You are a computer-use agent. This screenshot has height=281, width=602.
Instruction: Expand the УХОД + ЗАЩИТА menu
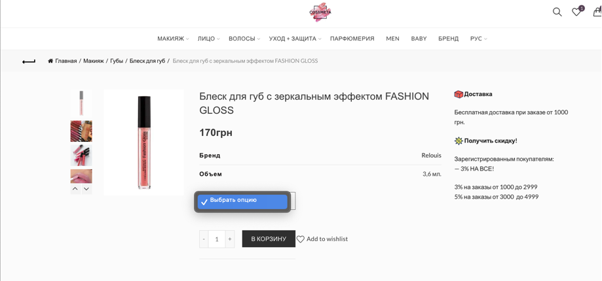[x=295, y=39]
